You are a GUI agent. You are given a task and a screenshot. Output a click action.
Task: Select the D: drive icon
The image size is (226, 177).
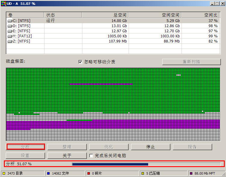pos(10,26)
